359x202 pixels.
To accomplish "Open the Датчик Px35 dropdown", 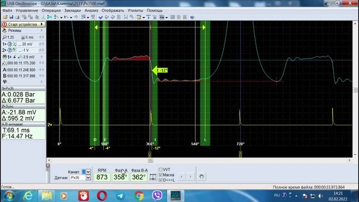I will tap(88, 177).
